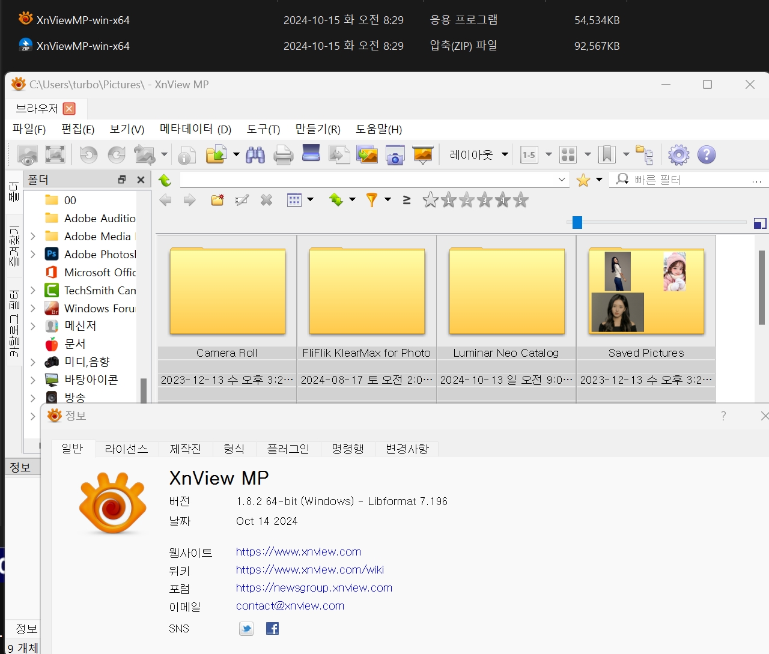Expand the Adobe Media folder node
Viewport: 769px width, 654px height.
33,237
